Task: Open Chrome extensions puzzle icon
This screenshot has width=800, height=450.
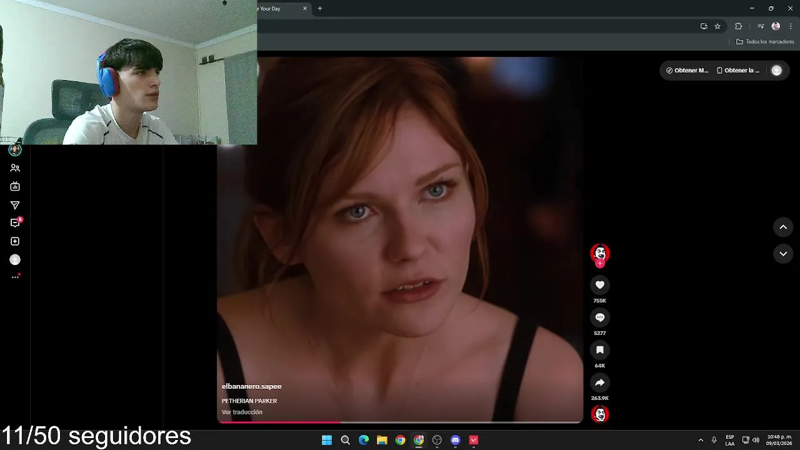Action: click(x=738, y=26)
